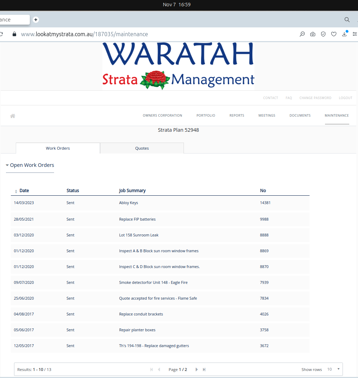Select Smoke detector Unit 148 work order

tap(160, 282)
